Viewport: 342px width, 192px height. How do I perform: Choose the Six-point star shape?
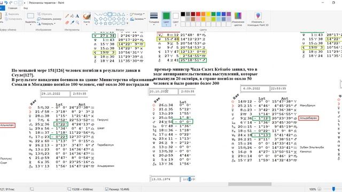tap(110, 23)
